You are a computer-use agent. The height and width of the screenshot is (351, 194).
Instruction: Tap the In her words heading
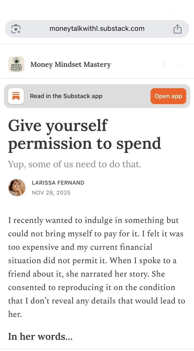(40, 336)
